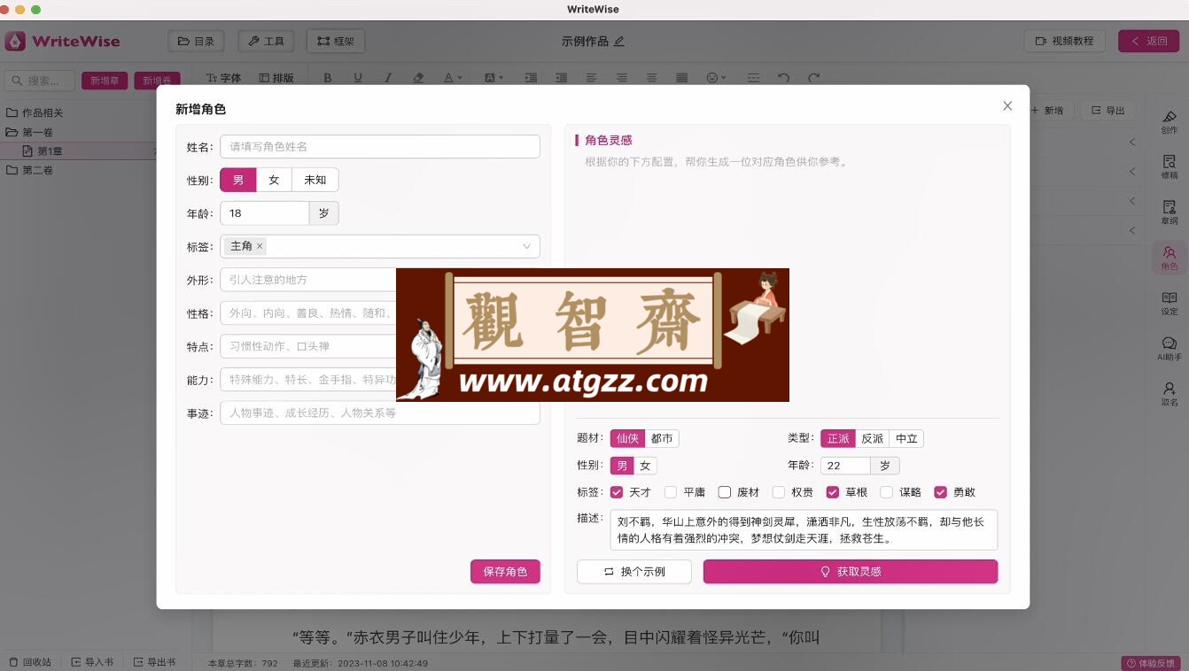Toggle the 勇敢 tag checkbox

(941, 492)
